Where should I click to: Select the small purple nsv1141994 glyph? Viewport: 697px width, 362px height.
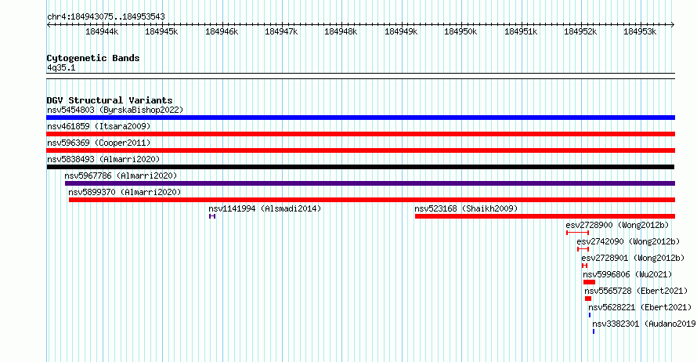(212, 216)
